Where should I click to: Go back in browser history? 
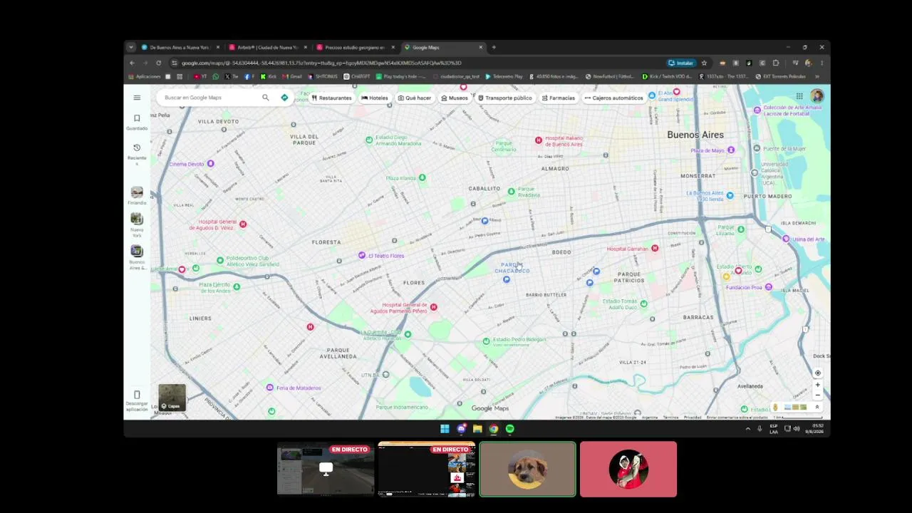[132, 63]
